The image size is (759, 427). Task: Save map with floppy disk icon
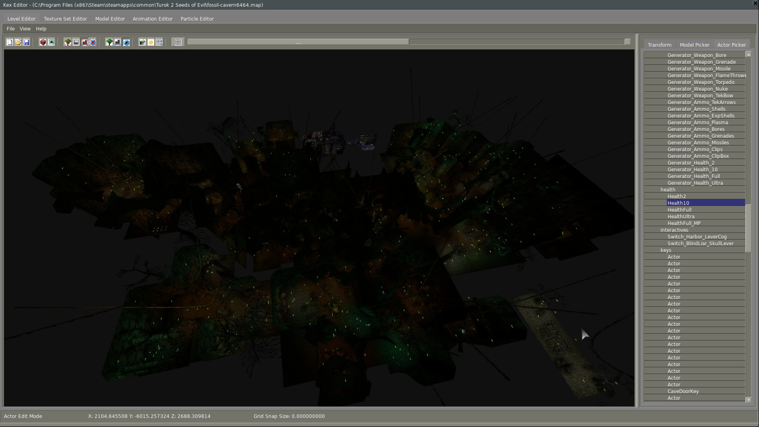click(26, 42)
